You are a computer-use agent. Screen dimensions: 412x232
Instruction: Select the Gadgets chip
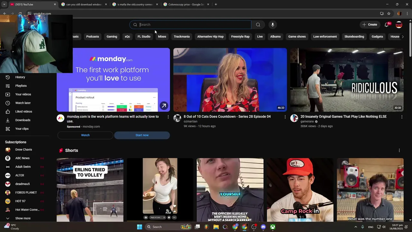[x=377, y=36]
